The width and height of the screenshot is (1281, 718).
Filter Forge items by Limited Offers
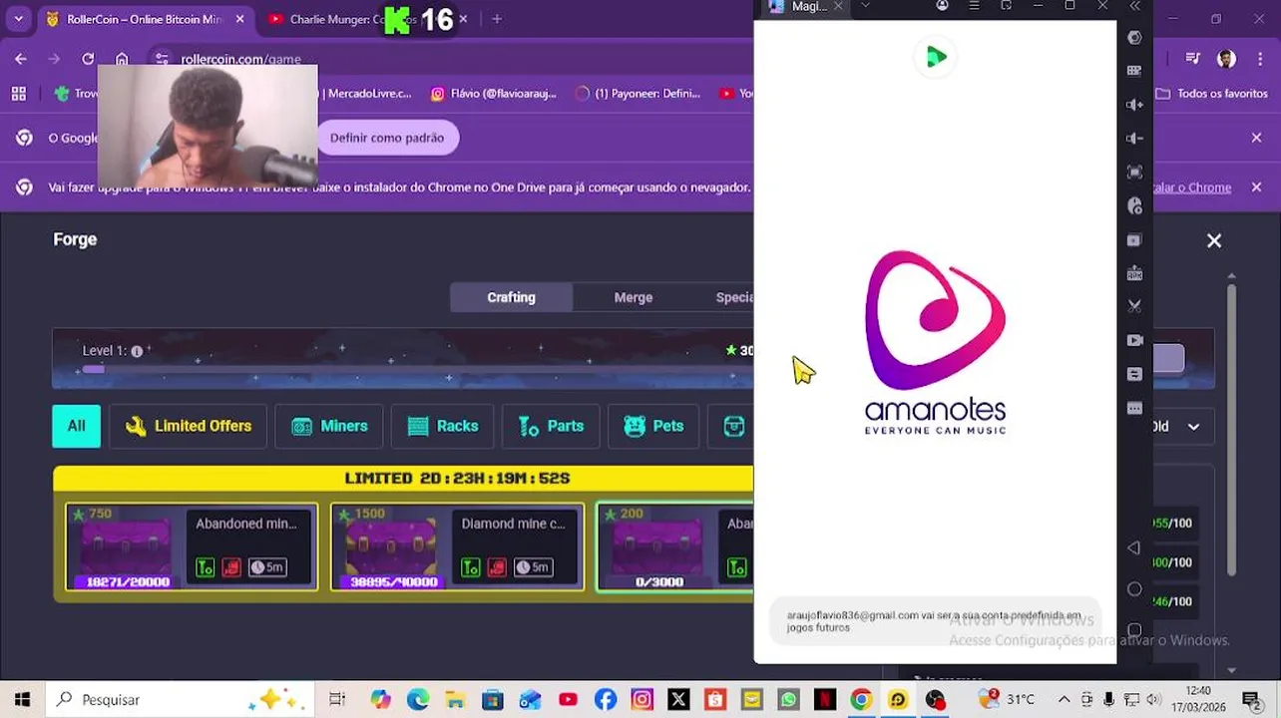[188, 426]
